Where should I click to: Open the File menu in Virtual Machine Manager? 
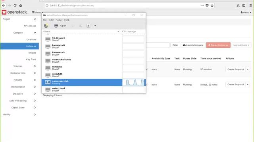(45, 20)
